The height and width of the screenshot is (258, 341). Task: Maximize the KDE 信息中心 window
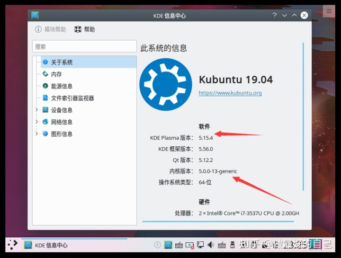click(294, 15)
